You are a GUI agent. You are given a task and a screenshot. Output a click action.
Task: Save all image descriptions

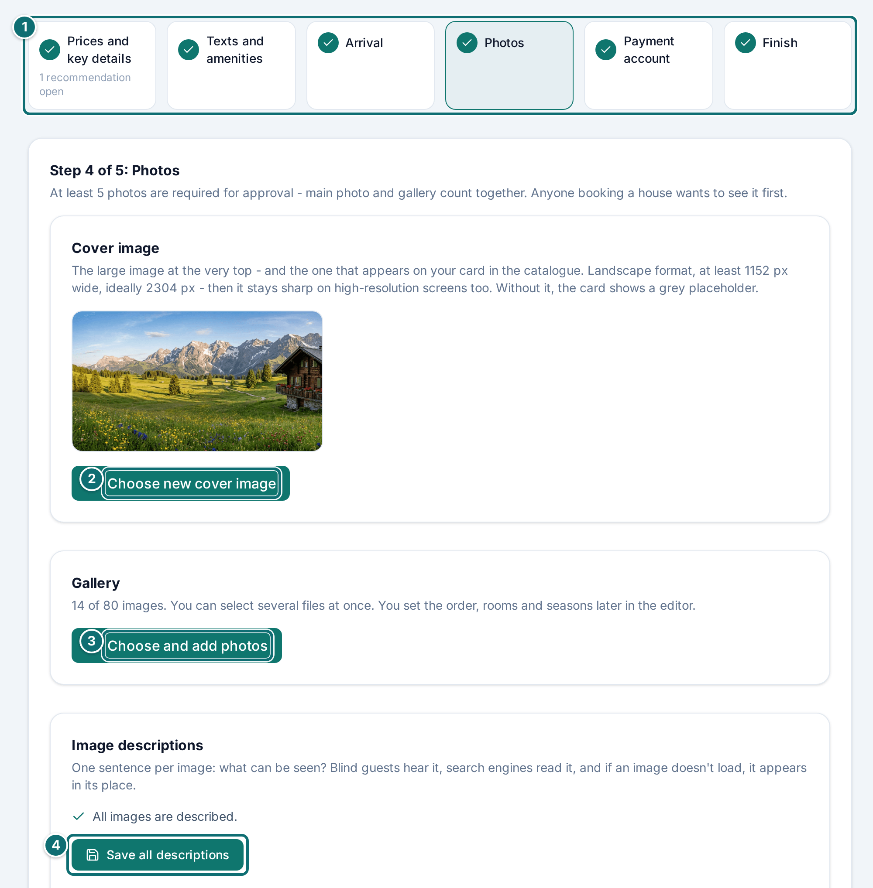(x=158, y=855)
